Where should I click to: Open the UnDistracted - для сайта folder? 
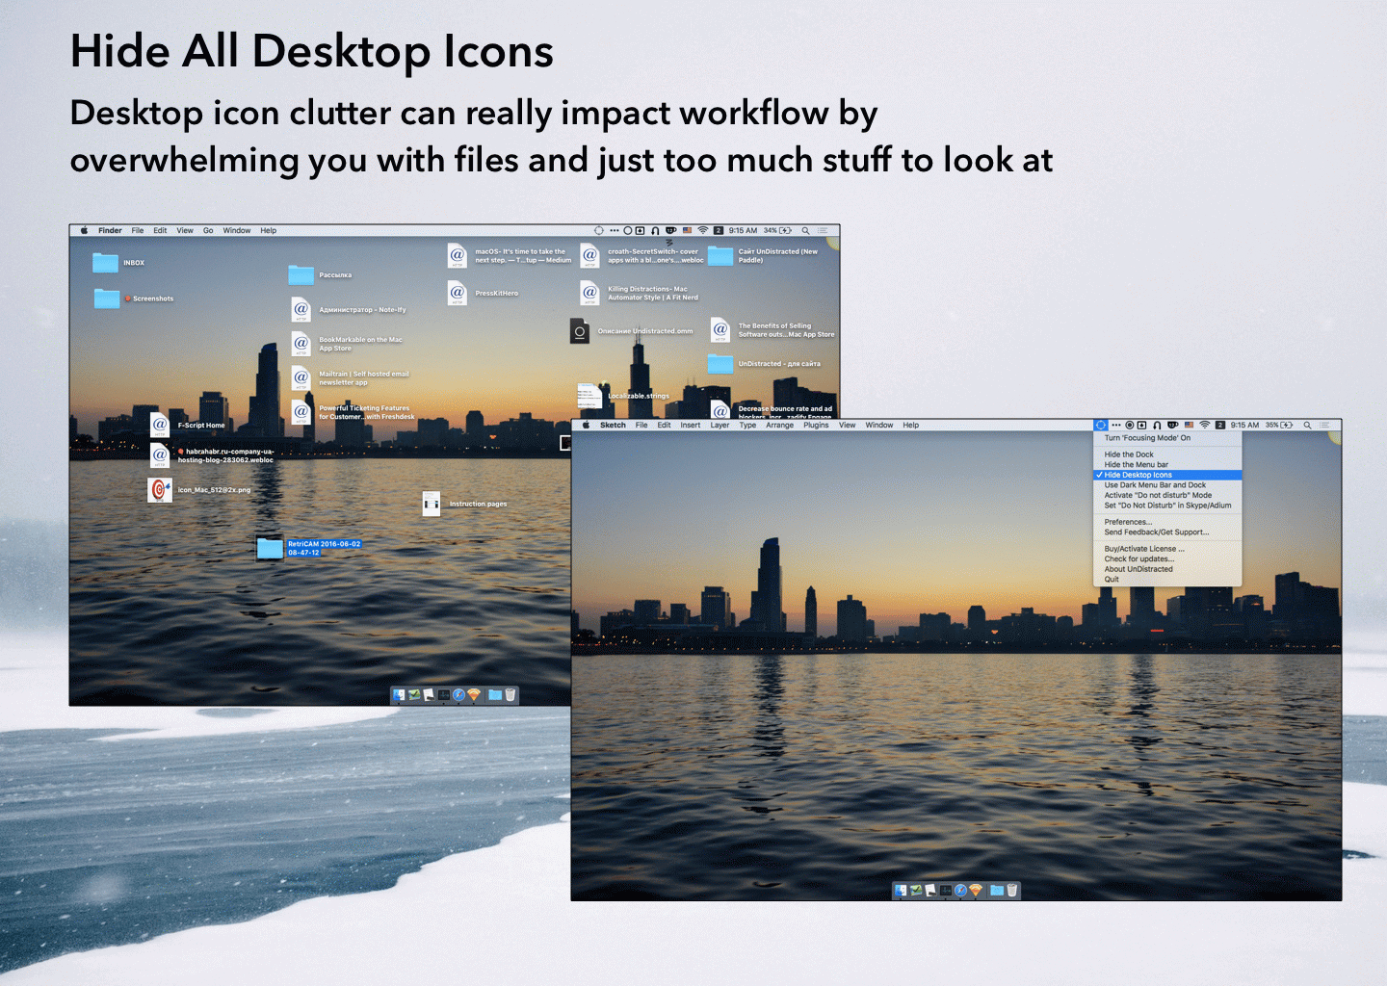(x=720, y=364)
